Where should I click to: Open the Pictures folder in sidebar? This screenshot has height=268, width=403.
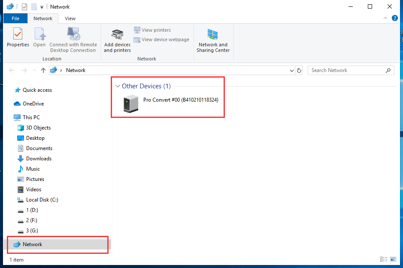pyautogui.click(x=30, y=179)
